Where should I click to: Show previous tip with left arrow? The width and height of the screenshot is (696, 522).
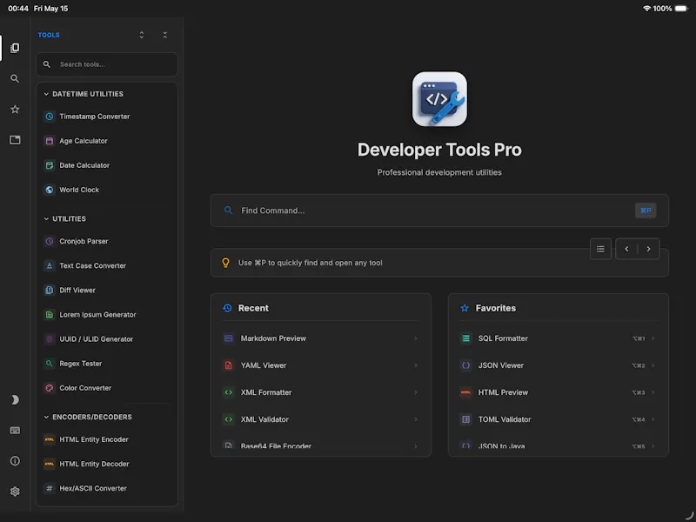pyautogui.click(x=626, y=249)
